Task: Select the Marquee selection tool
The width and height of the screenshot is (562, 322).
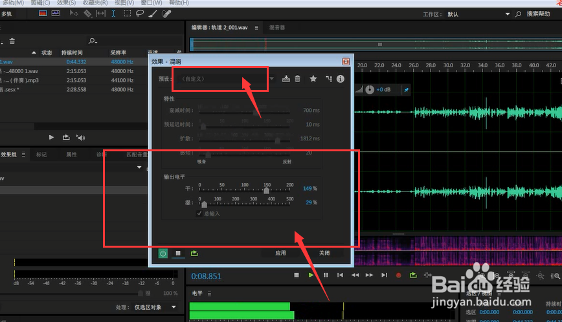Action: coord(128,14)
